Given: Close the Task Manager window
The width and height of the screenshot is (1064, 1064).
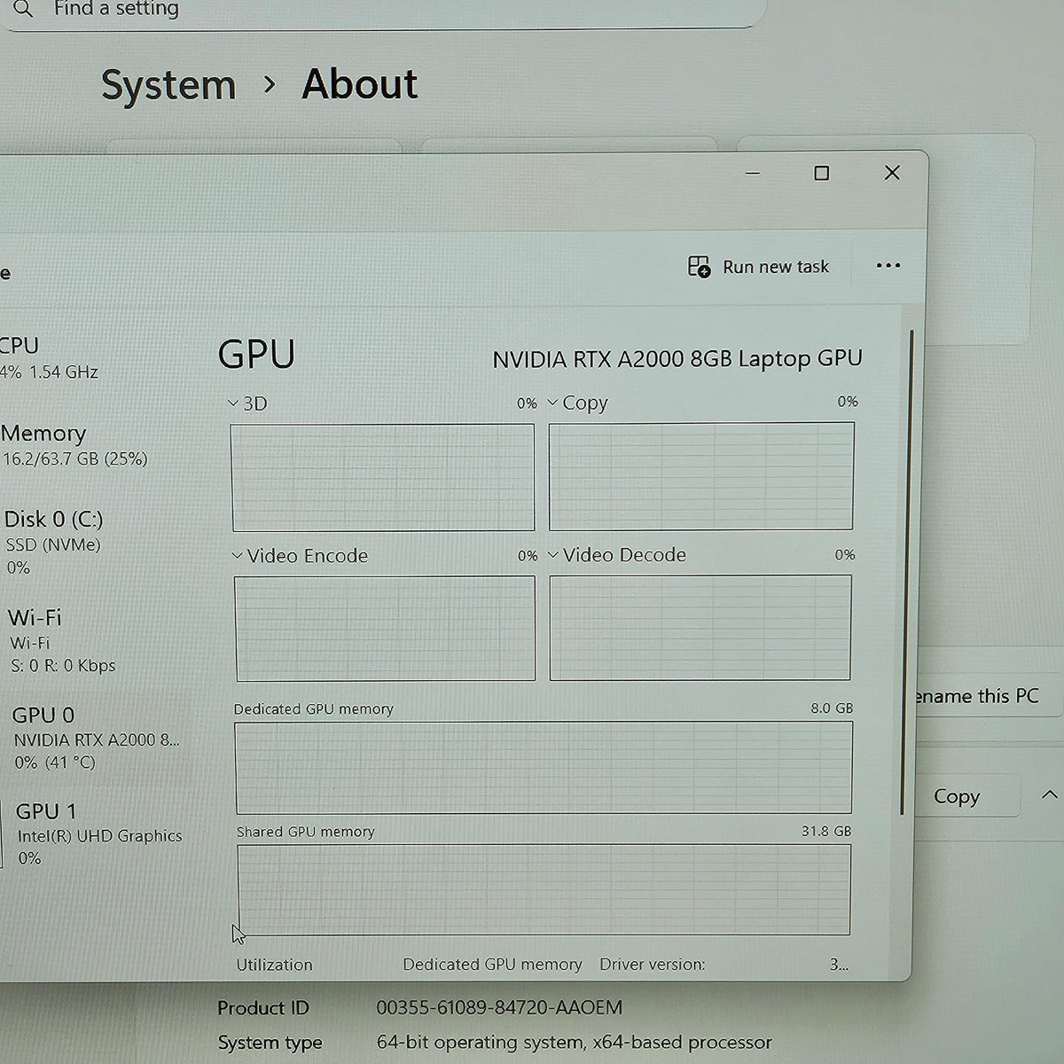Looking at the screenshot, I should click(x=892, y=173).
